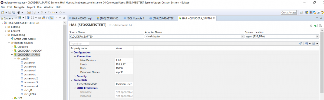The height and width of the screenshot is (100, 324).
Task: Collapse the Credentials property group
Action: tap(72, 80)
